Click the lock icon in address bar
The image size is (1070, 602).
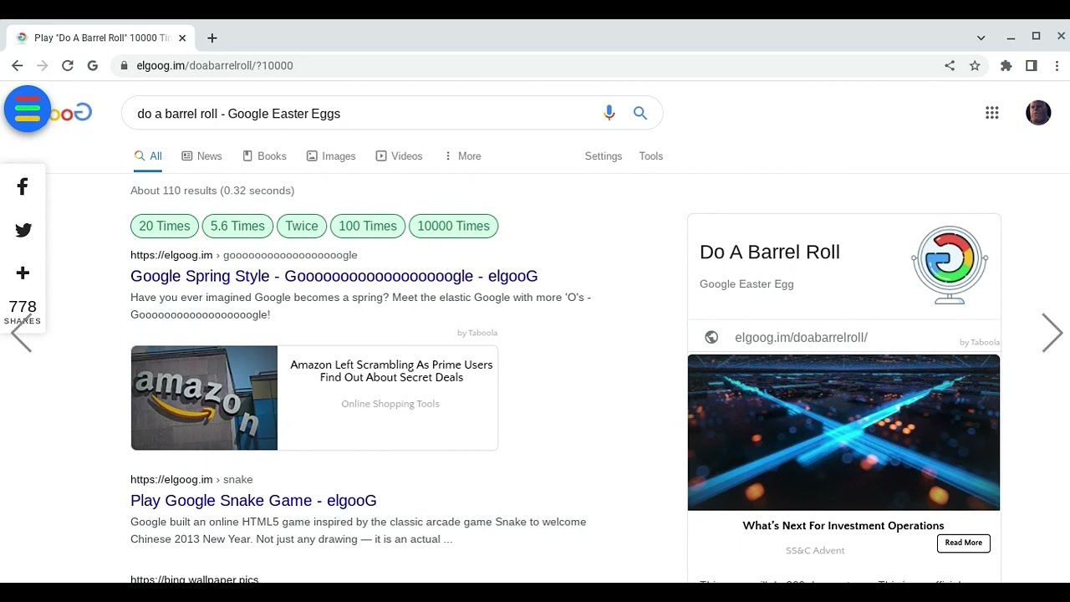tap(124, 65)
